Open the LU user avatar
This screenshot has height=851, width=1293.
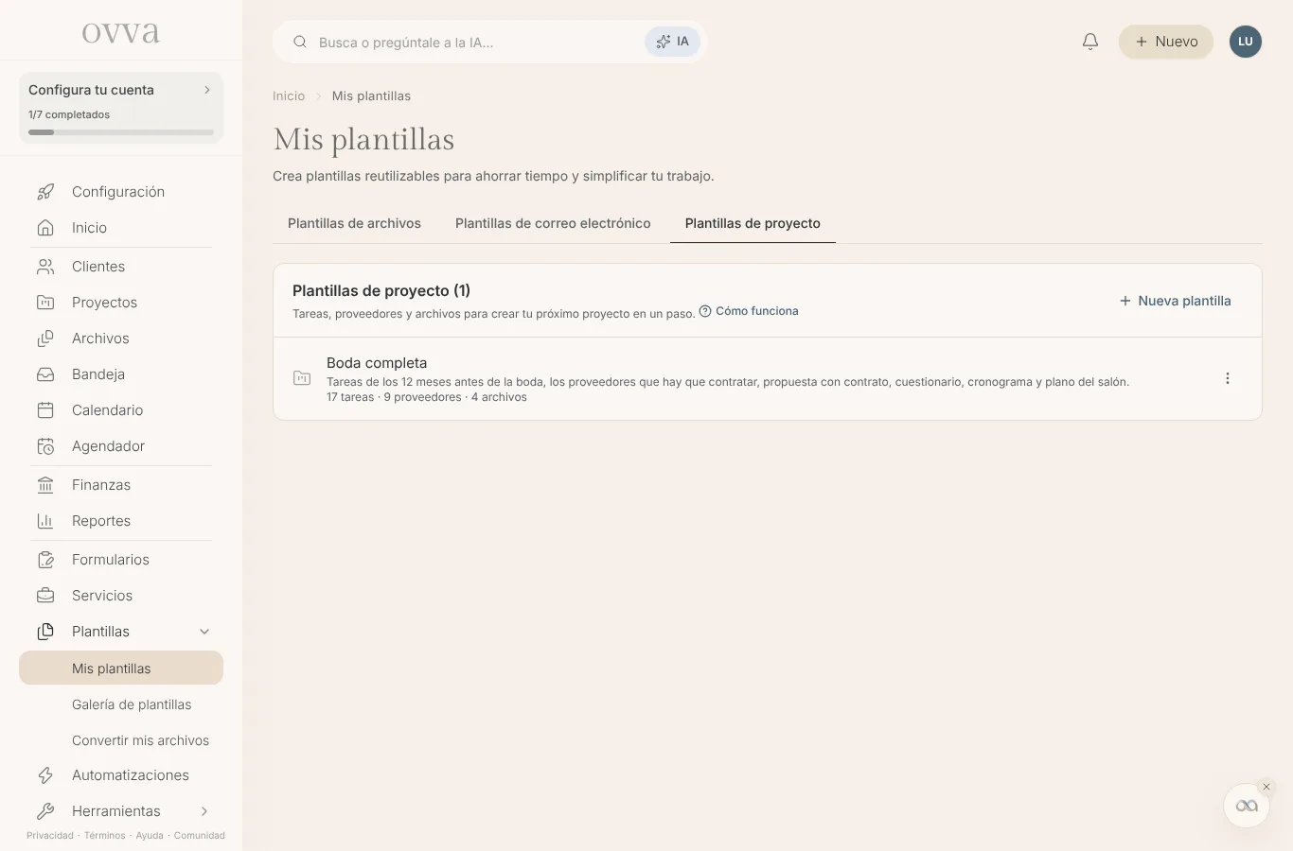point(1246,42)
